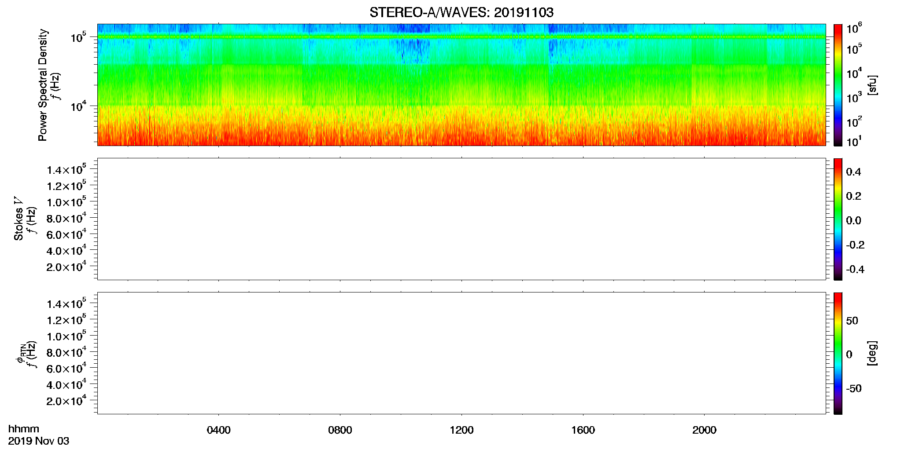
Task: Click the hhmm time format label
Action: (x=24, y=429)
